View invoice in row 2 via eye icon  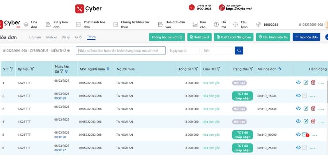[298, 96]
